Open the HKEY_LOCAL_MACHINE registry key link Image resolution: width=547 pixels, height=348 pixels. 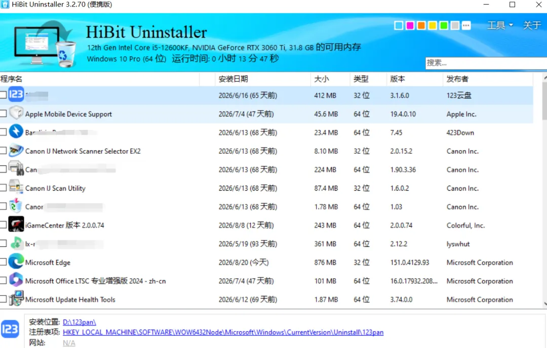223,332
